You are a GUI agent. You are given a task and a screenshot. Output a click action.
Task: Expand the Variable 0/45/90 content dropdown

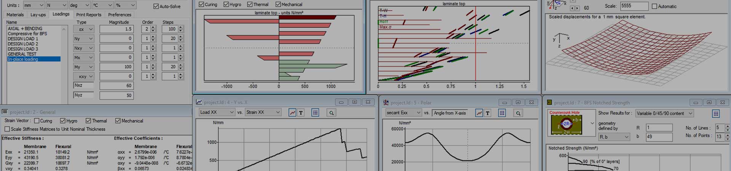click(664, 113)
